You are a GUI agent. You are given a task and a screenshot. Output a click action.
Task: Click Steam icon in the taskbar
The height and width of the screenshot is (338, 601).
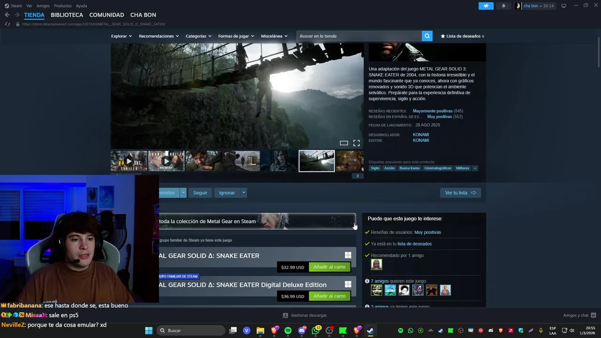(370, 330)
